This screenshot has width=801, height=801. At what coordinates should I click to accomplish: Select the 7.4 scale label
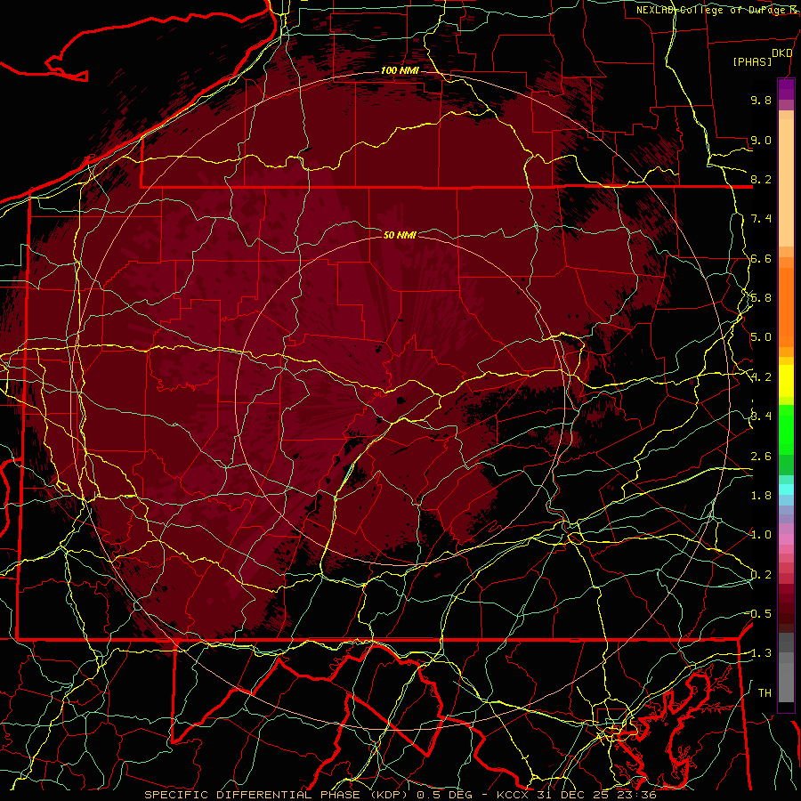pos(761,219)
